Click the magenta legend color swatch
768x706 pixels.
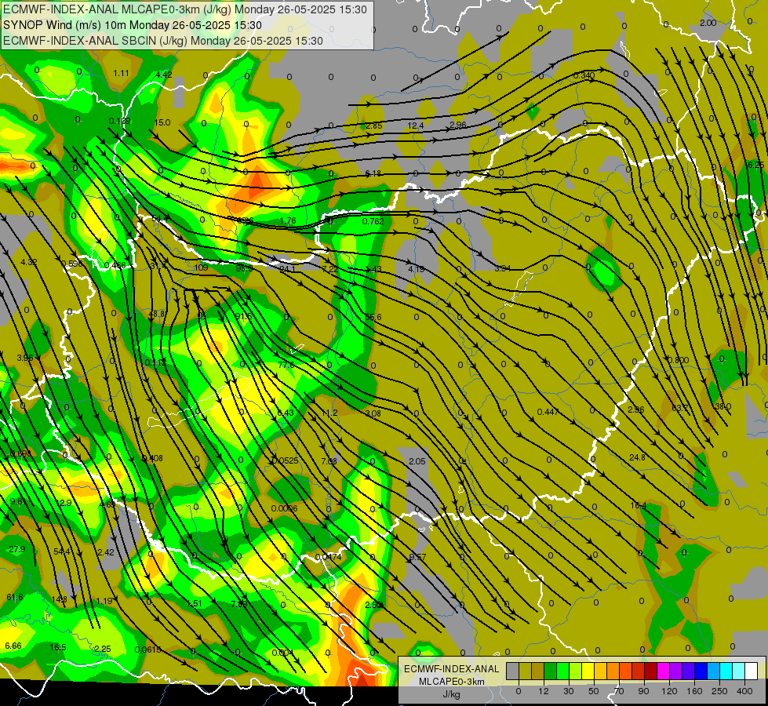(x=663, y=671)
